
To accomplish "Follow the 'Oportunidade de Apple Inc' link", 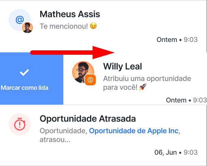I will [x=134, y=131].
